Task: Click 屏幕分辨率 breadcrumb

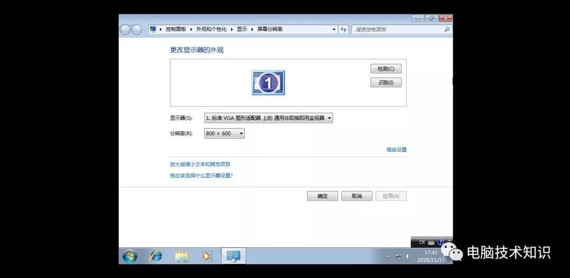Action: pyautogui.click(x=270, y=30)
